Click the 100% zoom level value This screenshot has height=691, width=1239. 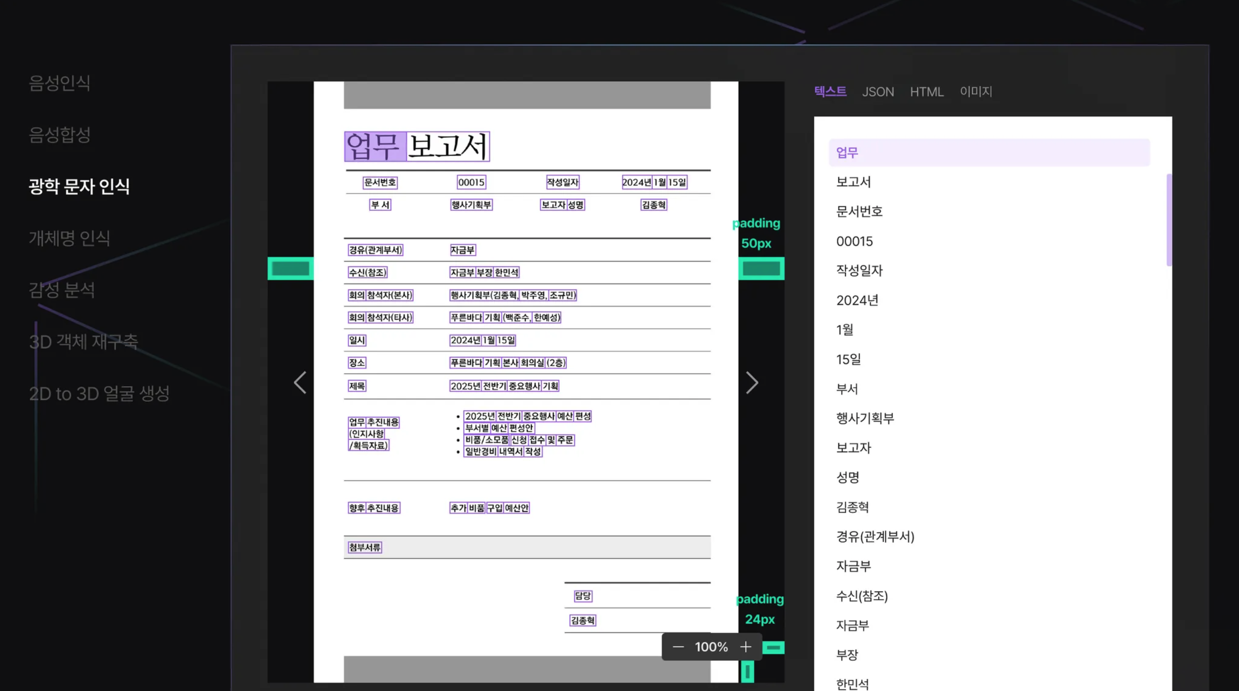pyautogui.click(x=711, y=647)
